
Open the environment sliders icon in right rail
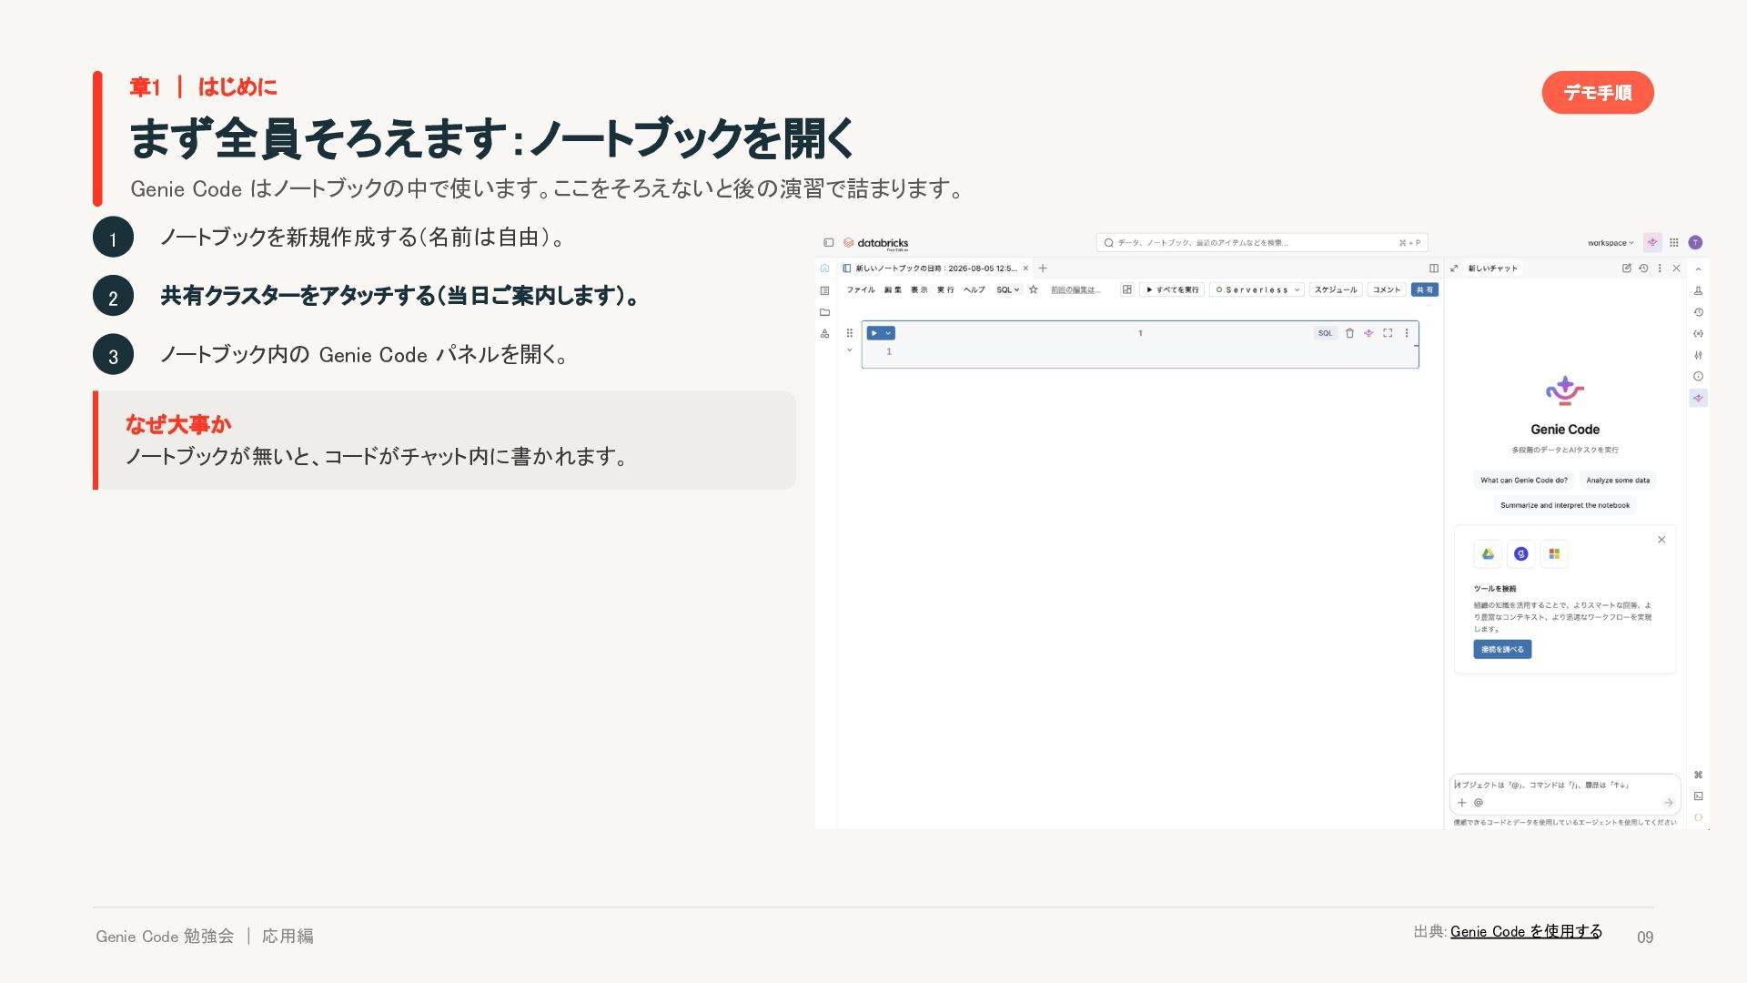click(x=1698, y=355)
